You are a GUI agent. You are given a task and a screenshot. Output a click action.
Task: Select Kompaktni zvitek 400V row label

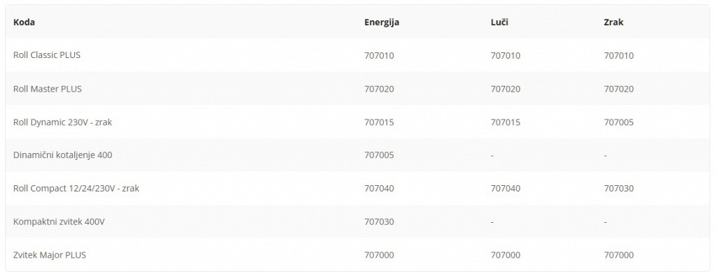[59, 221]
